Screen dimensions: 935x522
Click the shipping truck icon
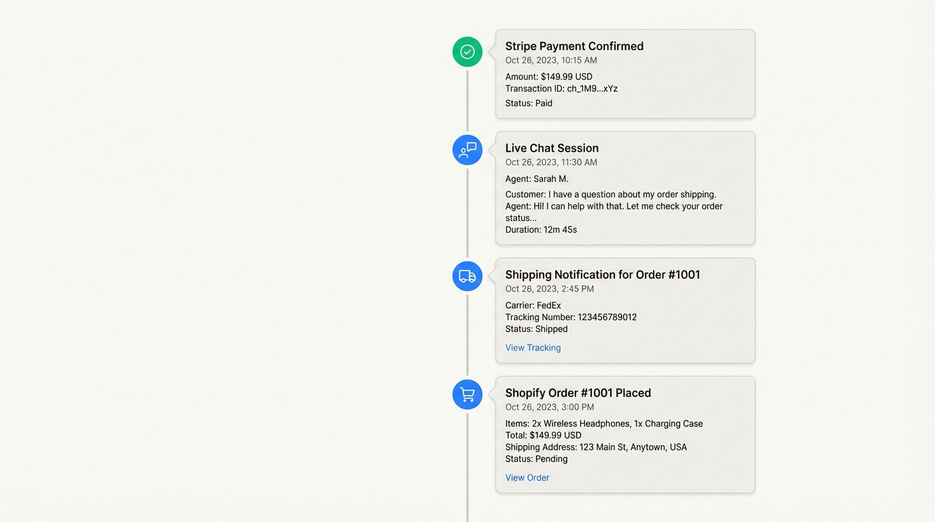coord(467,276)
